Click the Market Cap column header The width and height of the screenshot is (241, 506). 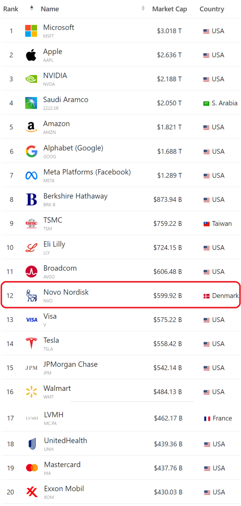pyautogui.click(x=170, y=9)
